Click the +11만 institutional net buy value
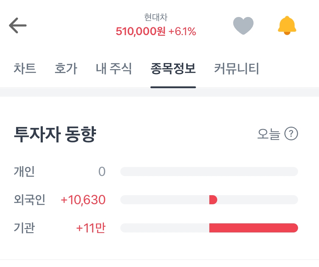319x267 pixels. pyautogui.click(x=91, y=228)
